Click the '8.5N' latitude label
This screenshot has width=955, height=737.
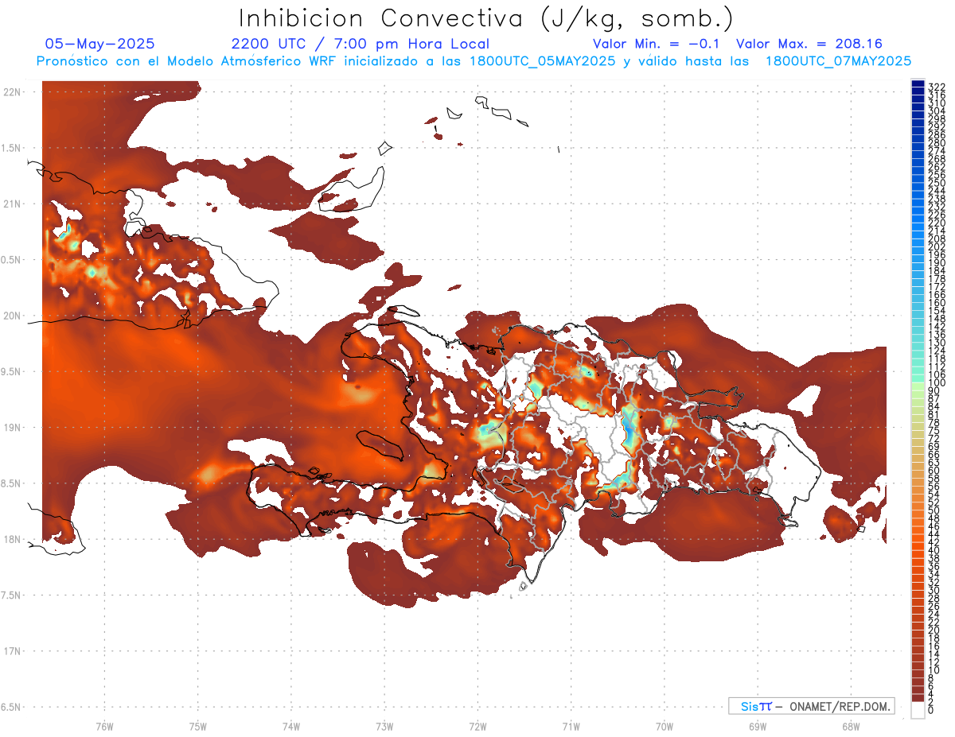12,483
